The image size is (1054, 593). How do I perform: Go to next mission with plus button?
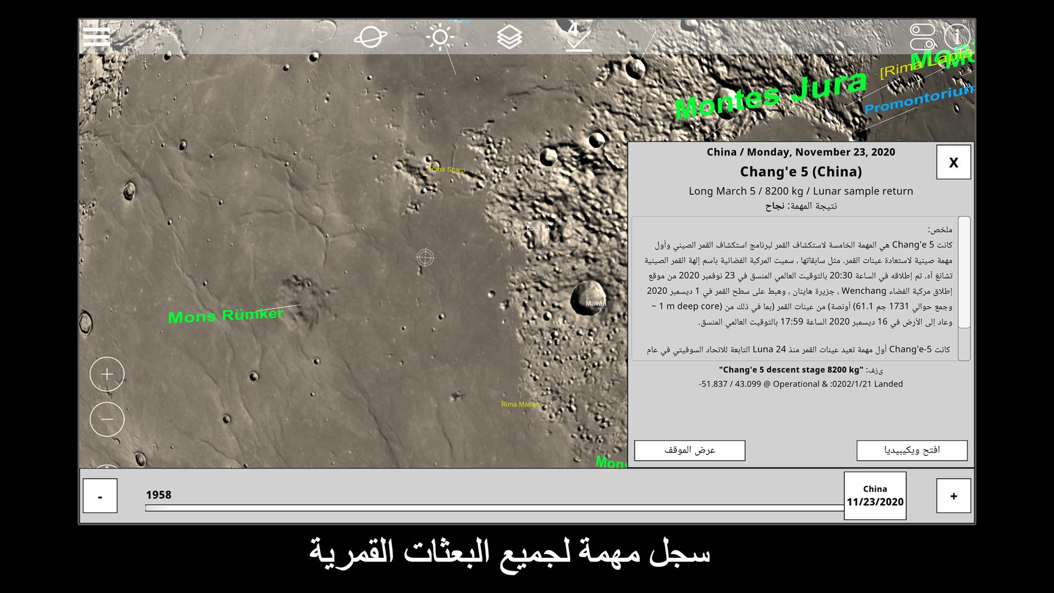pos(954,496)
